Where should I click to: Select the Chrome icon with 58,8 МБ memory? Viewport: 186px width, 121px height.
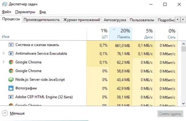(x=11, y=71)
